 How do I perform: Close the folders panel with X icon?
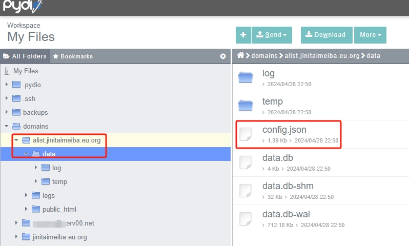pos(223,56)
